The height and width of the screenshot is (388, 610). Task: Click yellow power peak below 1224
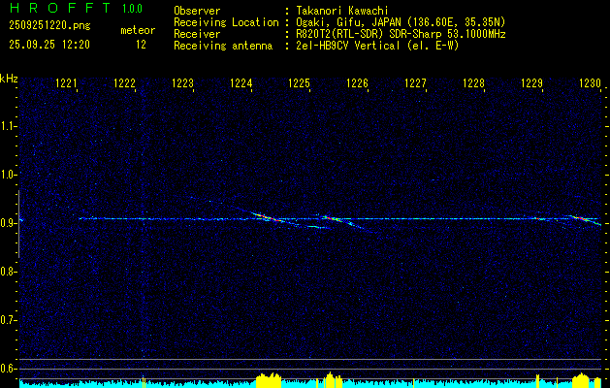[269, 380]
